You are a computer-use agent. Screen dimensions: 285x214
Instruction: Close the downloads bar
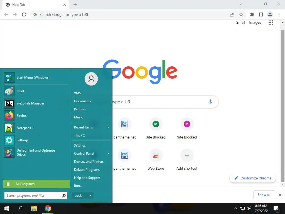pyautogui.click(x=280, y=195)
